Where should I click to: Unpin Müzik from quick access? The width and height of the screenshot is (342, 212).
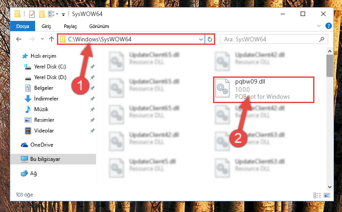point(93,109)
